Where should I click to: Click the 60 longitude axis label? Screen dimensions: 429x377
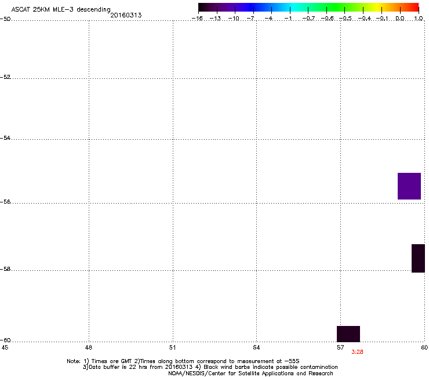(424, 347)
